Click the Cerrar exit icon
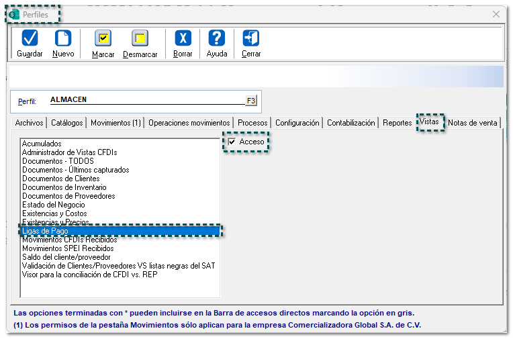The height and width of the screenshot is (339, 513). click(x=251, y=38)
